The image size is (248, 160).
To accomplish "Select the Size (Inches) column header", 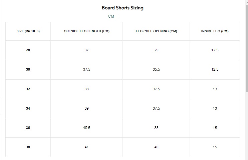I will (28, 31).
